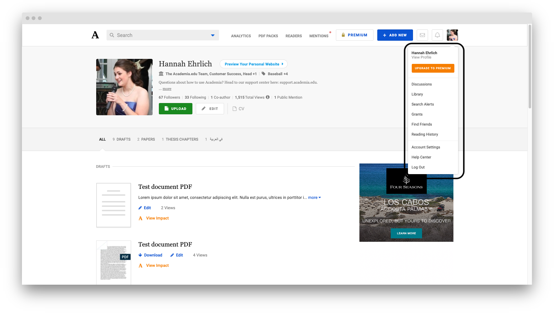
Task: Click the CV document icon
Action: [235, 109]
